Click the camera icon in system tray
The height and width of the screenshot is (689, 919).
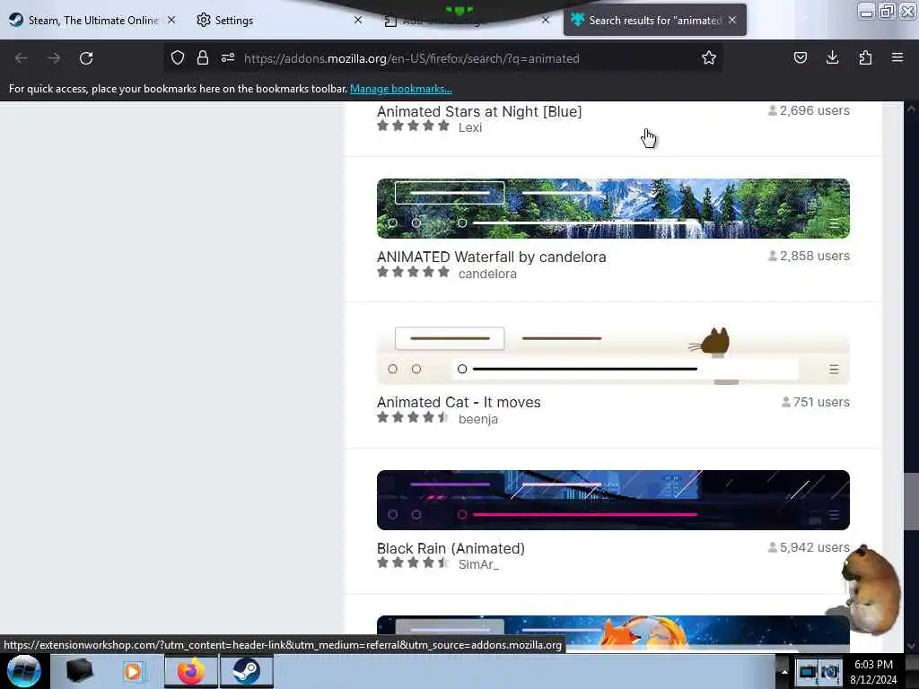(x=829, y=672)
